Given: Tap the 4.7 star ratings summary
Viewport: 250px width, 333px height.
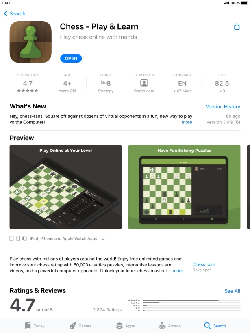Looking at the screenshot, I should (28, 83).
